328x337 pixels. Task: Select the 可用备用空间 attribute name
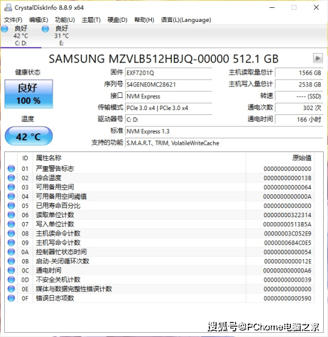55,187
